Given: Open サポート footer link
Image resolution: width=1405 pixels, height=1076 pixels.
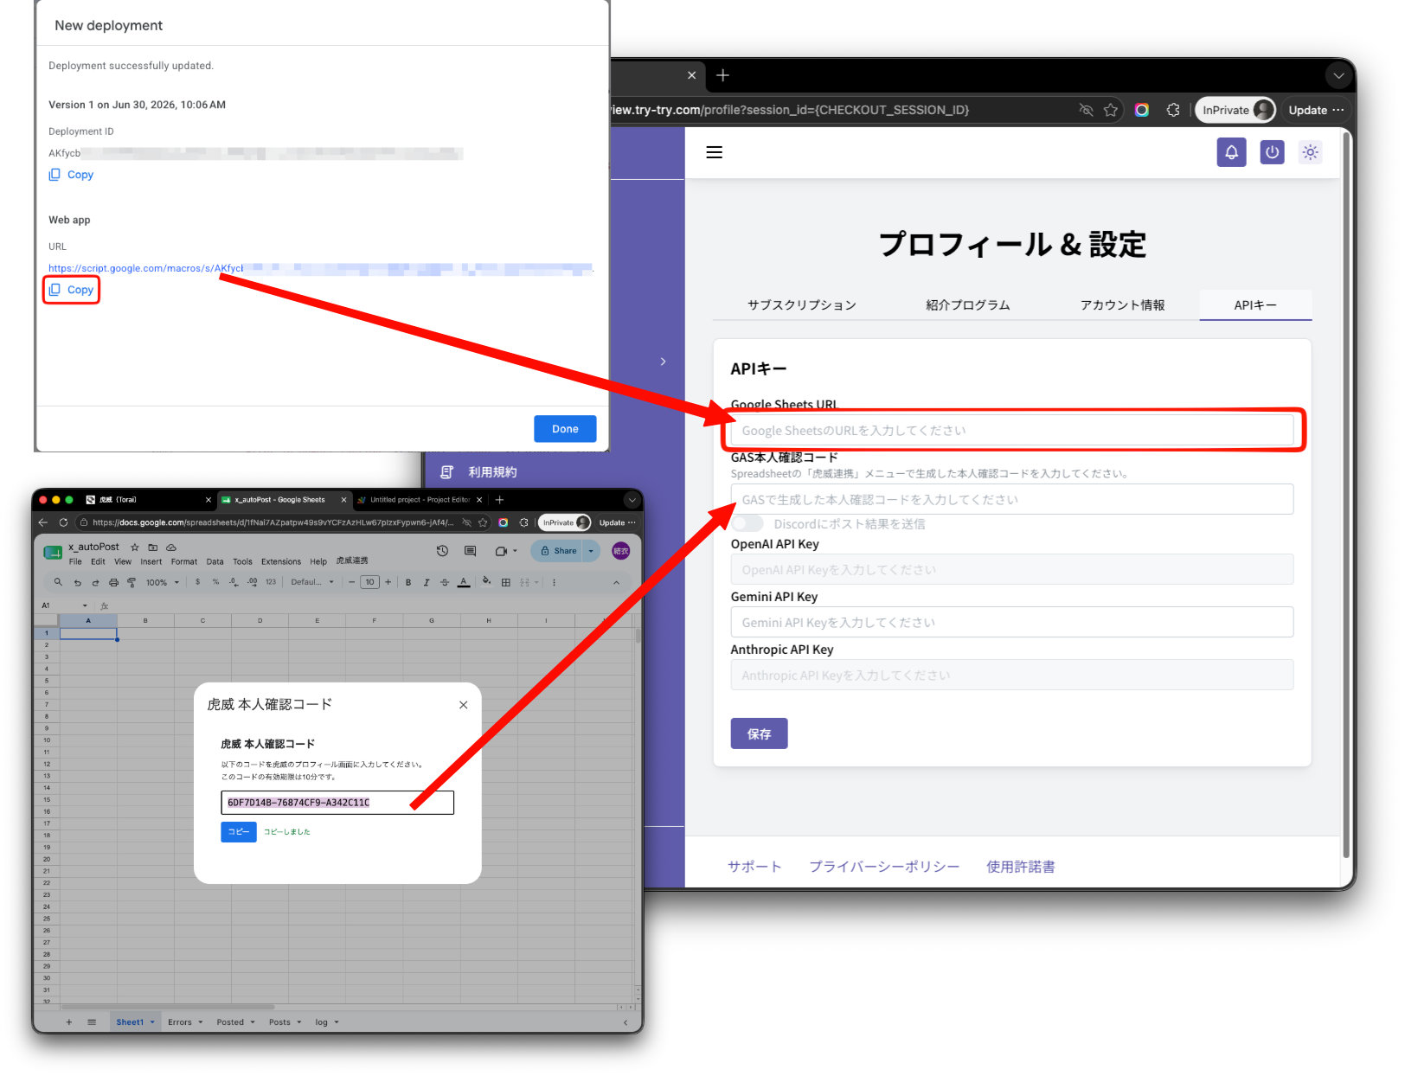Looking at the screenshot, I should pos(754,867).
